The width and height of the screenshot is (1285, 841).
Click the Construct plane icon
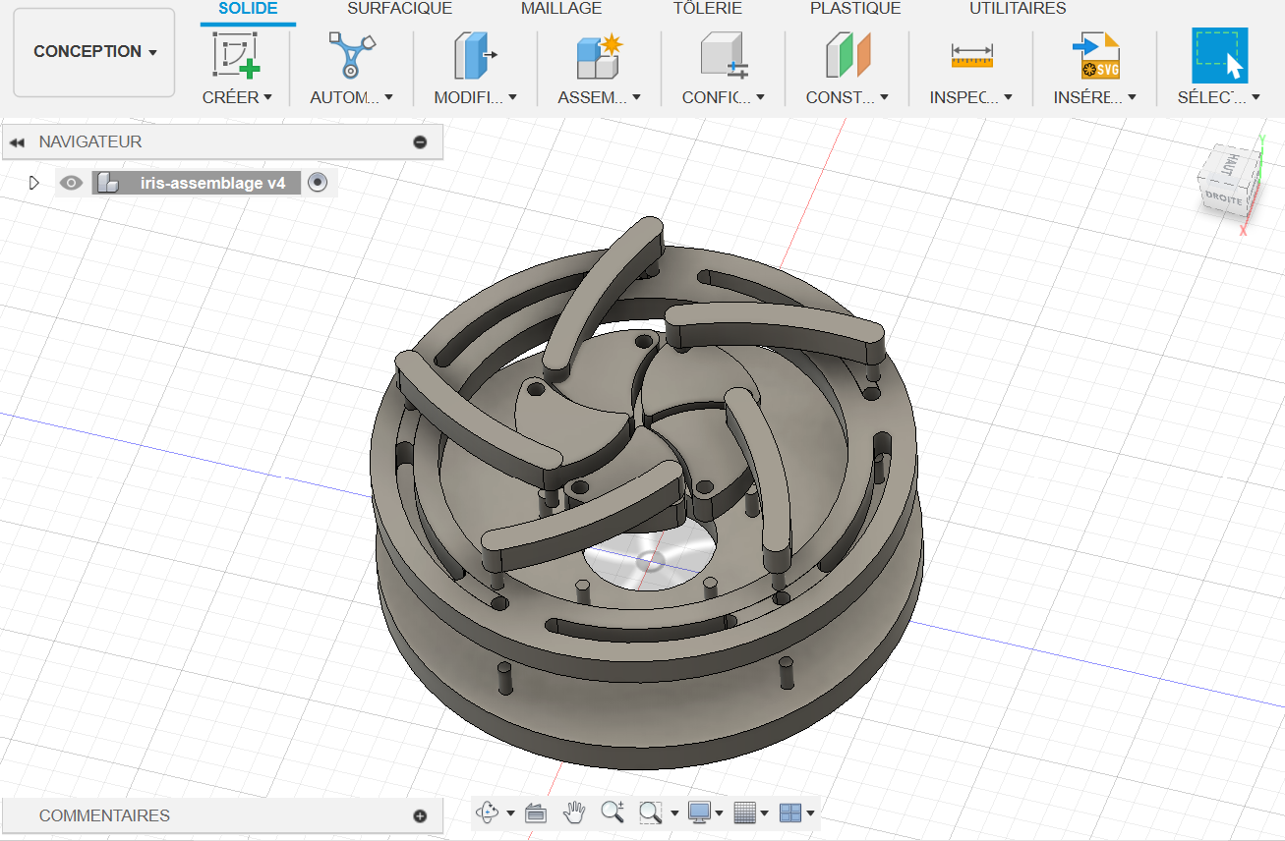click(x=847, y=55)
